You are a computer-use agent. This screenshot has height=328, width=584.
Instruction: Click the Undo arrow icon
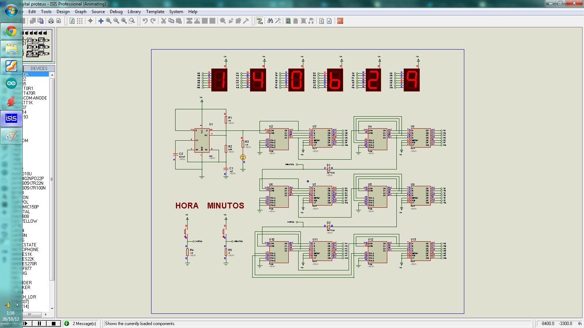(x=145, y=21)
